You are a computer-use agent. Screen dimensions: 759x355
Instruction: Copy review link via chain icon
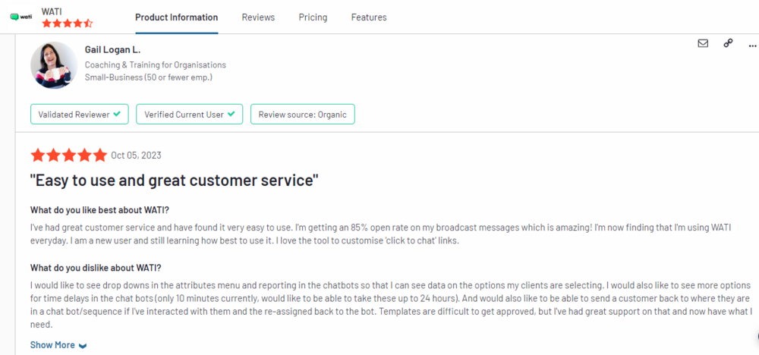pyautogui.click(x=728, y=43)
